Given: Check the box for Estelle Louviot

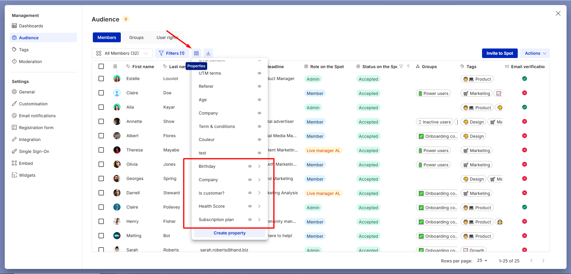Looking at the screenshot, I should tap(101, 79).
